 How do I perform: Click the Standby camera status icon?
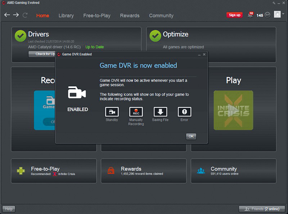coord(112,112)
